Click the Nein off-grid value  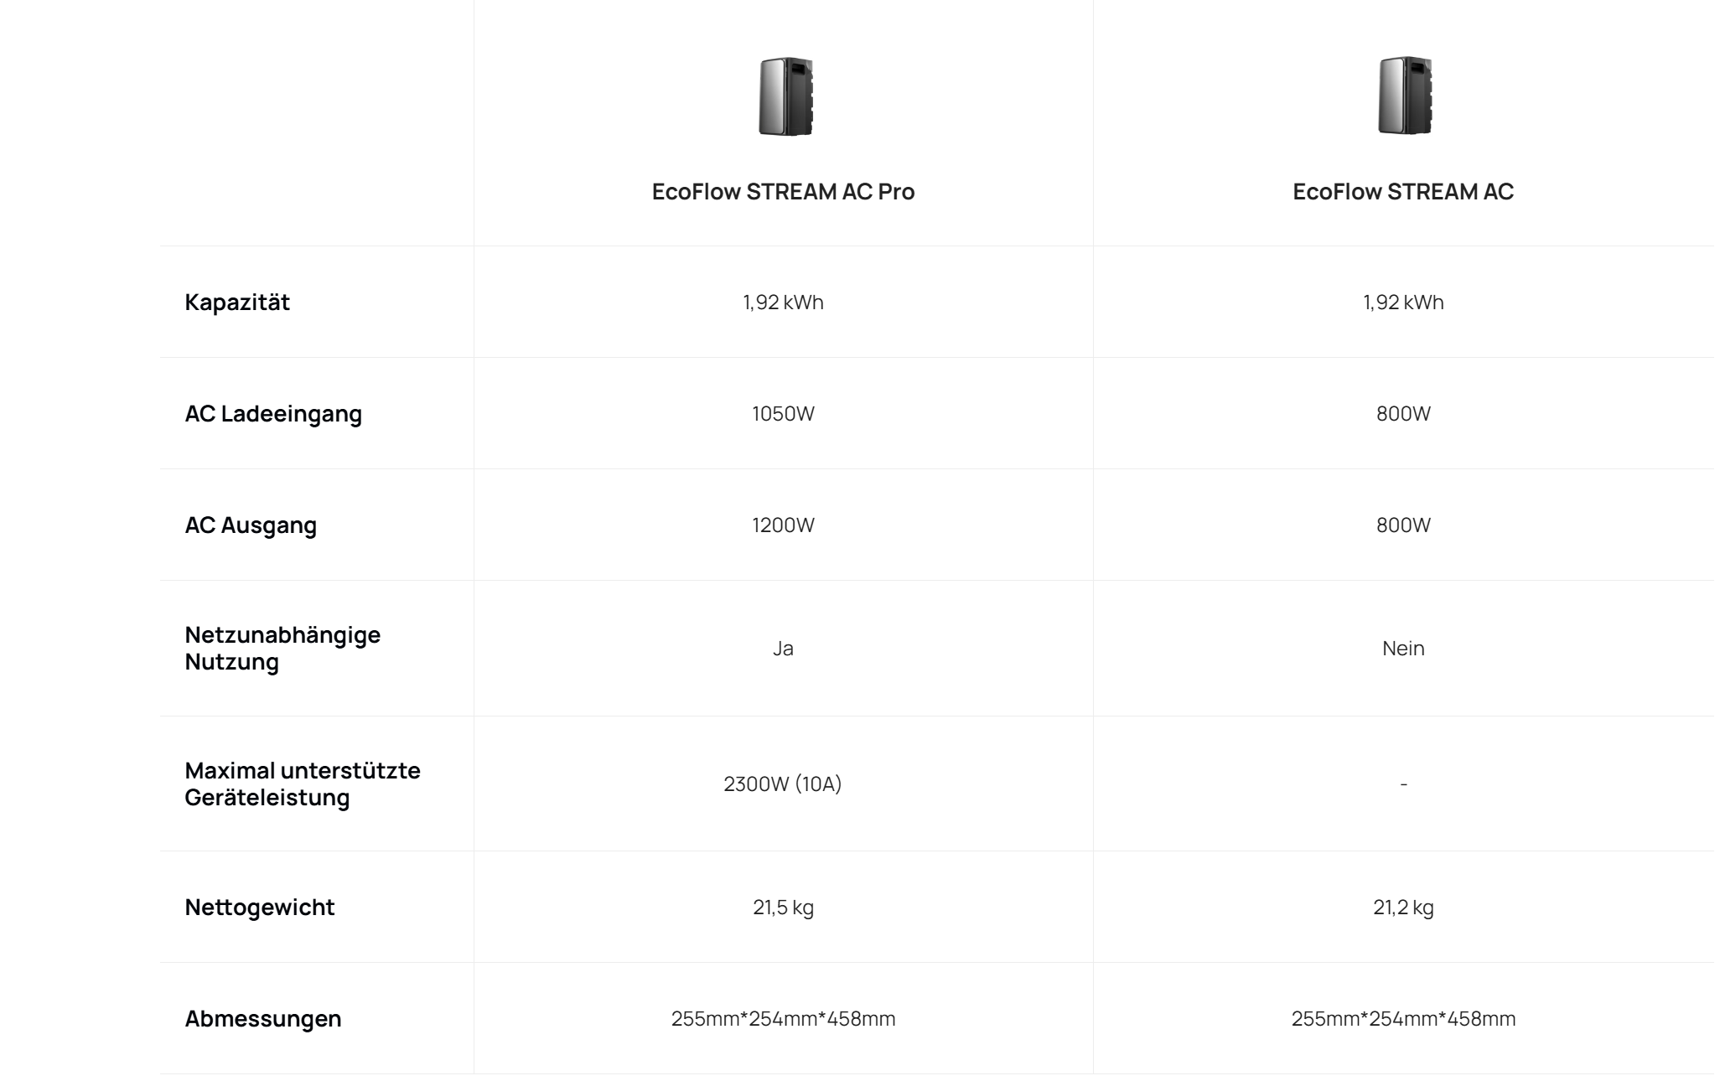coord(1403,649)
